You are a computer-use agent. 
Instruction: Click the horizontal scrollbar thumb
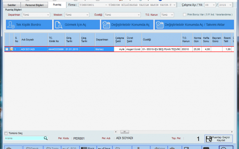pyautogui.click(x=125, y=132)
